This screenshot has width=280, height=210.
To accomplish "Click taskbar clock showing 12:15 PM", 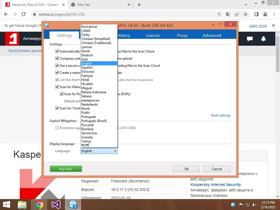I will click(268, 205).
